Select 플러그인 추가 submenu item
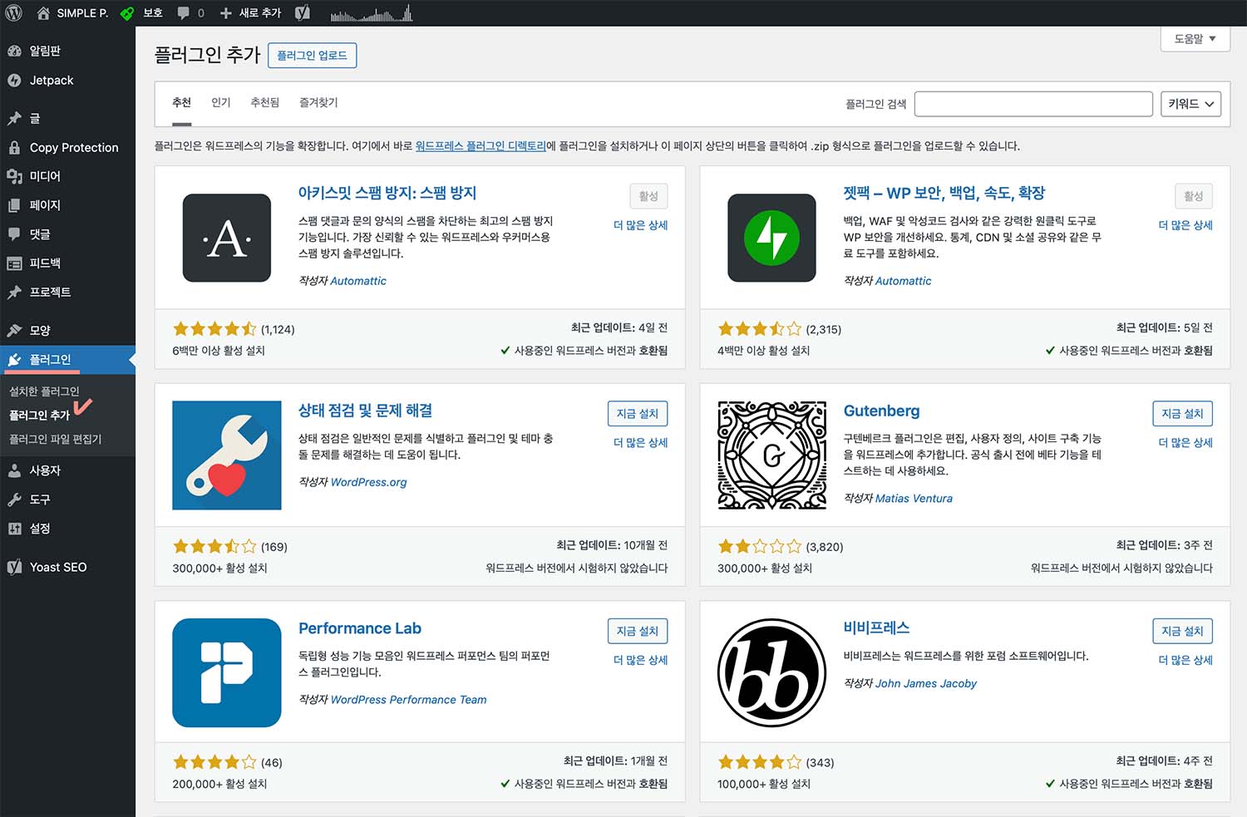 (39, 415)
